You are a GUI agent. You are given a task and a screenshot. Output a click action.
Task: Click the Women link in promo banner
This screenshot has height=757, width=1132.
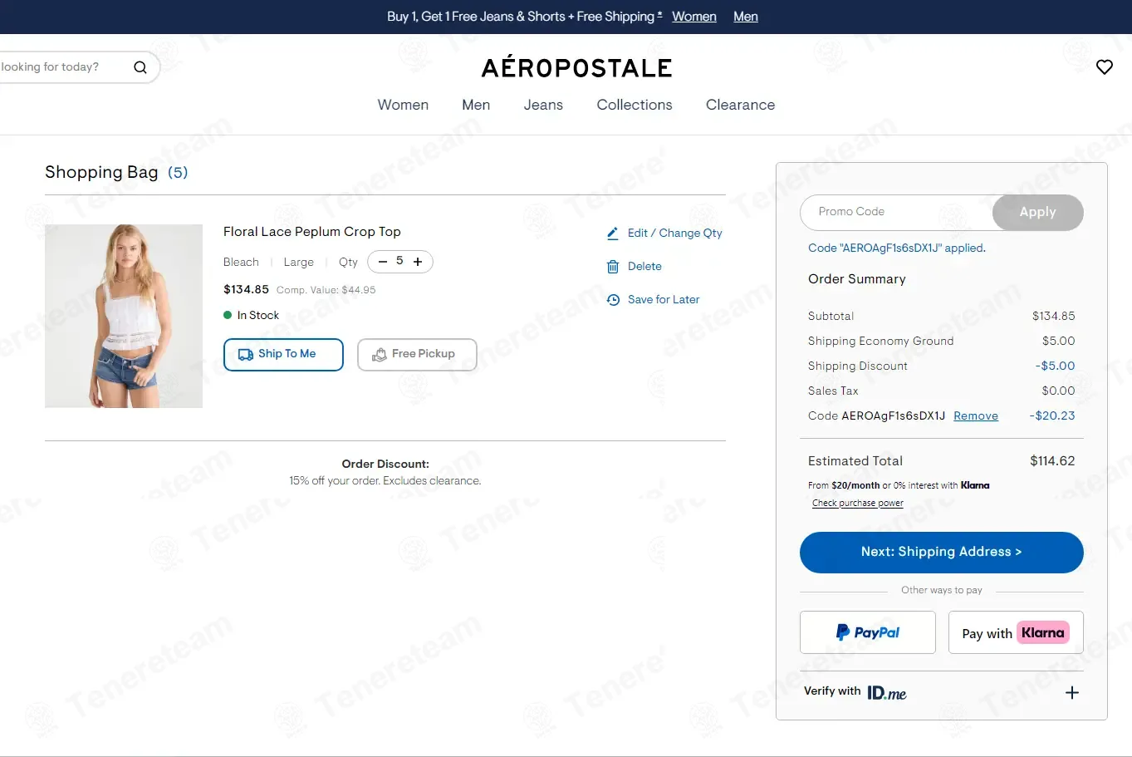pos(694,17)
